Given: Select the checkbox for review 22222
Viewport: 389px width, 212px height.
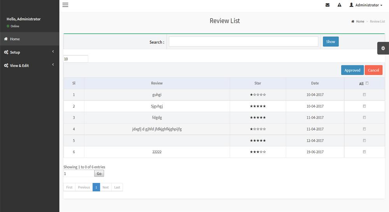Looking at the screenshot, I should pos(364,152).
